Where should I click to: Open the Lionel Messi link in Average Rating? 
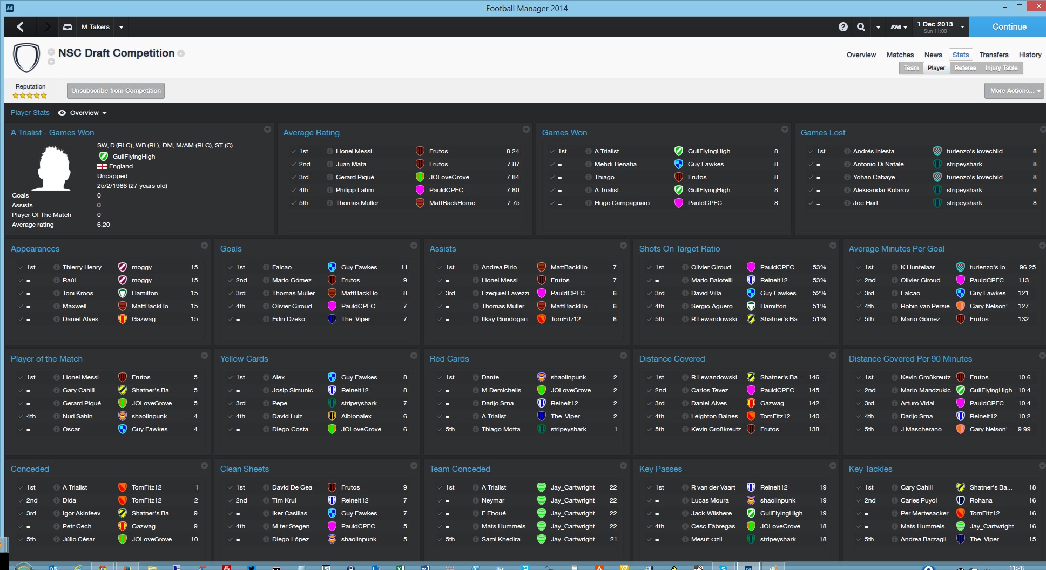point(354,151)
